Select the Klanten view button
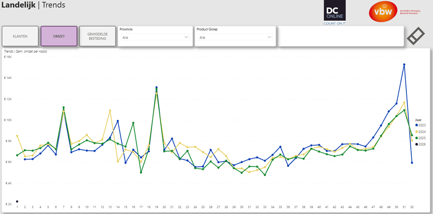 point(20,36)
